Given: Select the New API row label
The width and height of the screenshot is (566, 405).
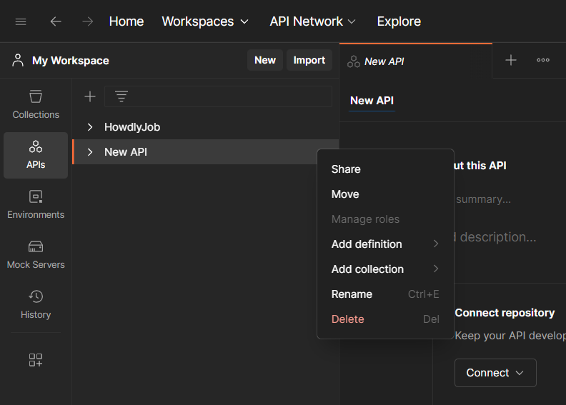Looking at the screenshot, I should [126, 152].
